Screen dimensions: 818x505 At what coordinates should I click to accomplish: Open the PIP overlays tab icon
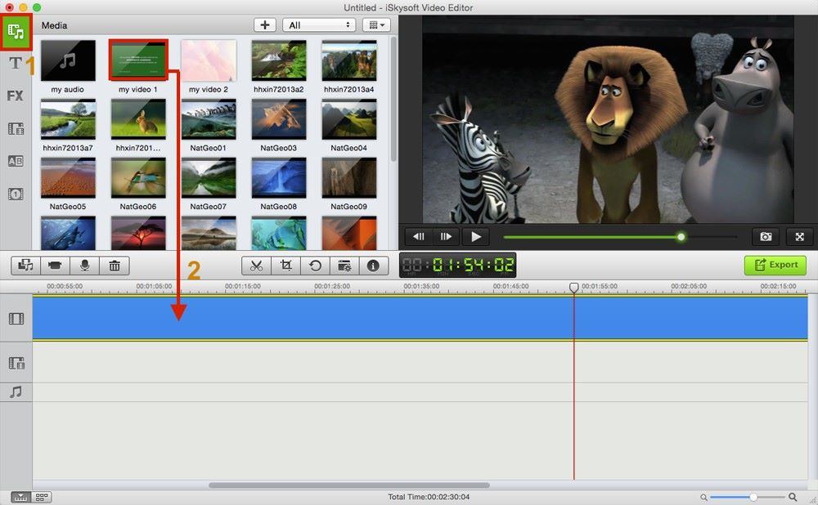(x=16, y=129)
